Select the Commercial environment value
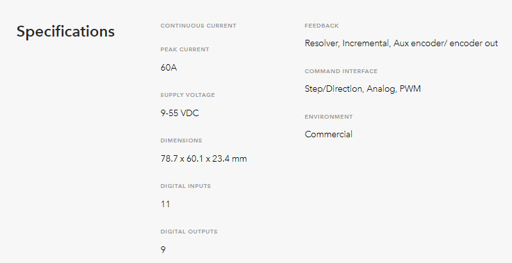Screen dimensions: 512x263 click(x=329, y=134)
